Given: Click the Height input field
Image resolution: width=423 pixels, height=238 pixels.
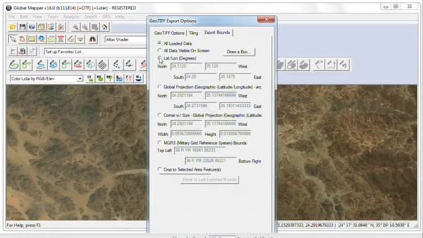Looking at the screenshot, I should coord(235,134).
